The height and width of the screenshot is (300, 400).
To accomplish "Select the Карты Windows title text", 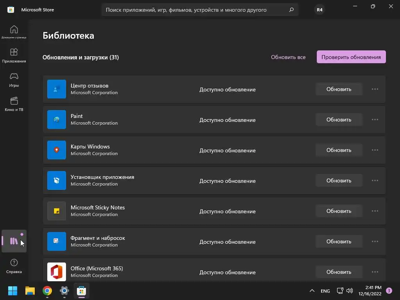I will tap(90, 146).
